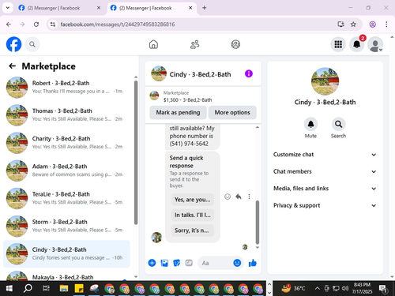Open the Friends icon in top navigation
This screenshot has height=296, width=395.
click(x=194, y=44)
